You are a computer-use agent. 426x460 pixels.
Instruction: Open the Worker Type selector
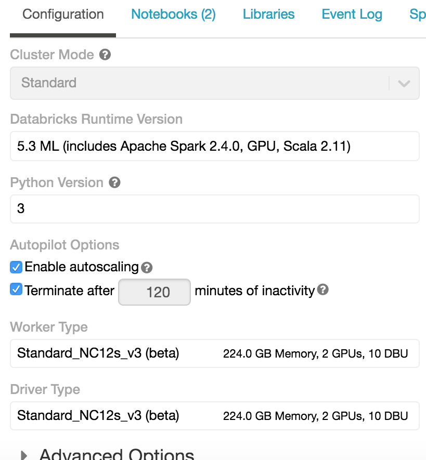coord(214,353)
